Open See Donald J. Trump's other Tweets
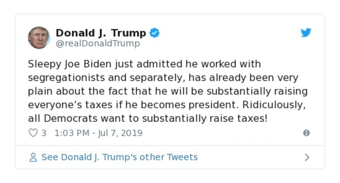 (119, 157)
